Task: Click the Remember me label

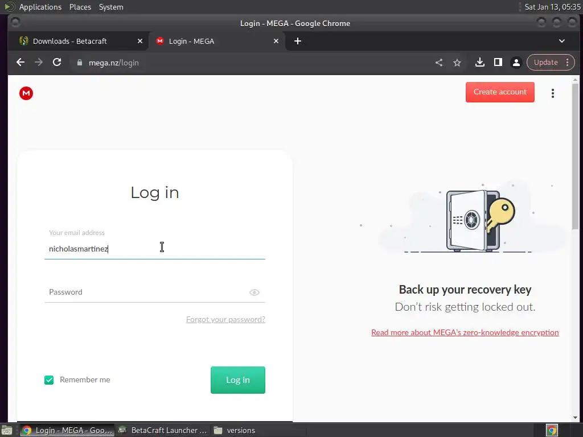Action: (x=85, y=380)
